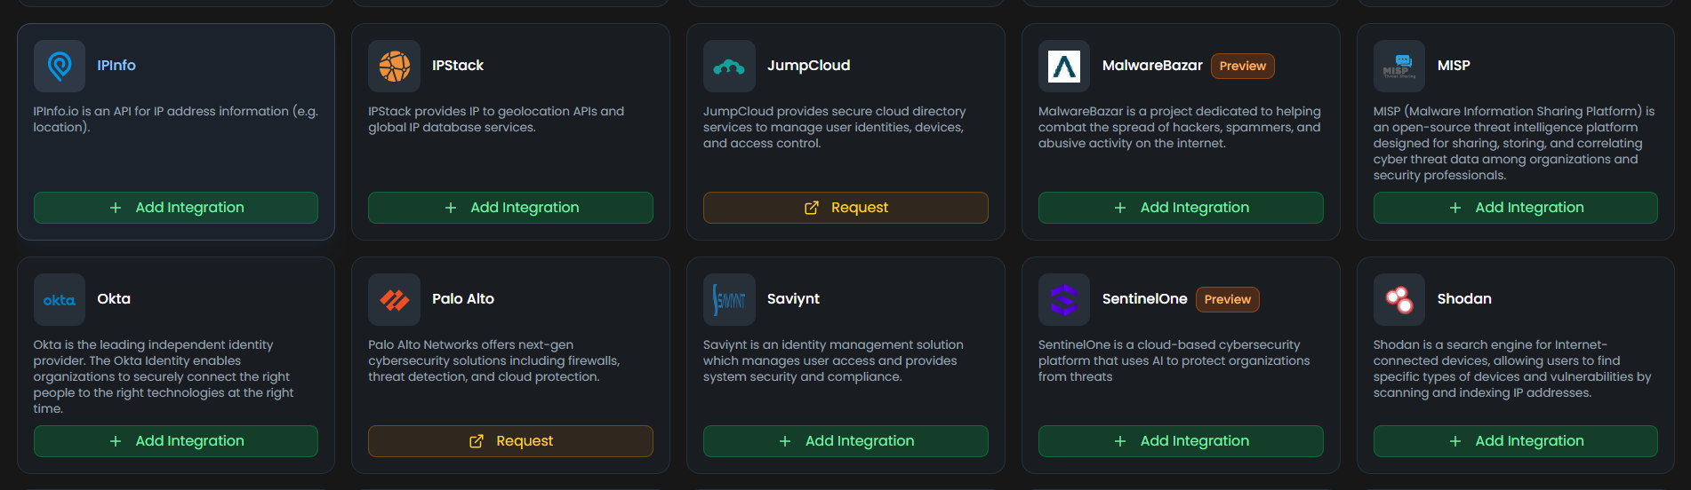Add the IPInfo integration

click(x=176, y=208)
